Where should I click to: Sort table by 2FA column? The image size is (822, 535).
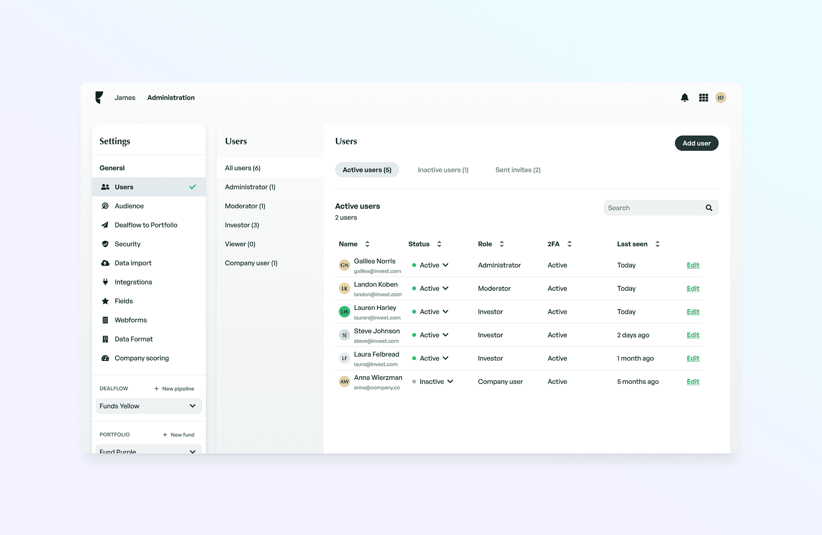(569, 244)
